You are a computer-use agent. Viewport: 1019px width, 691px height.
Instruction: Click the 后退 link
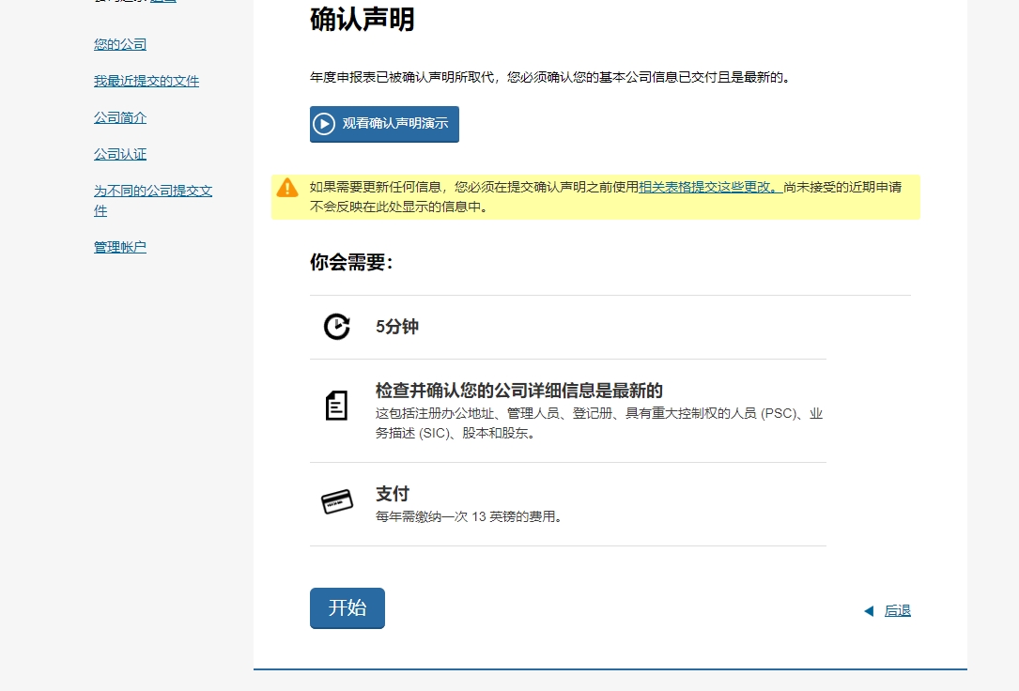point(898,610)
